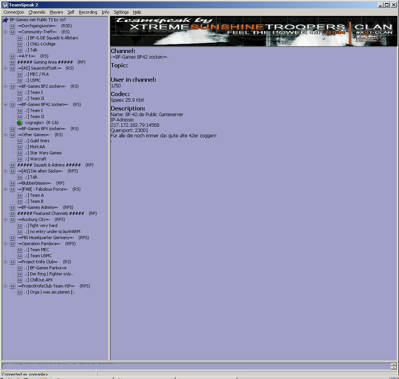
Task: Collapse the [AS] Die alten Säcke tree
Action: click(5, 171)
